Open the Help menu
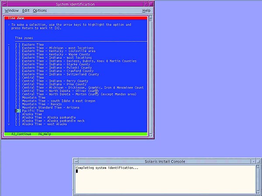Image resolution: width=262 pixels, height=196 pixels. [146, 10]
